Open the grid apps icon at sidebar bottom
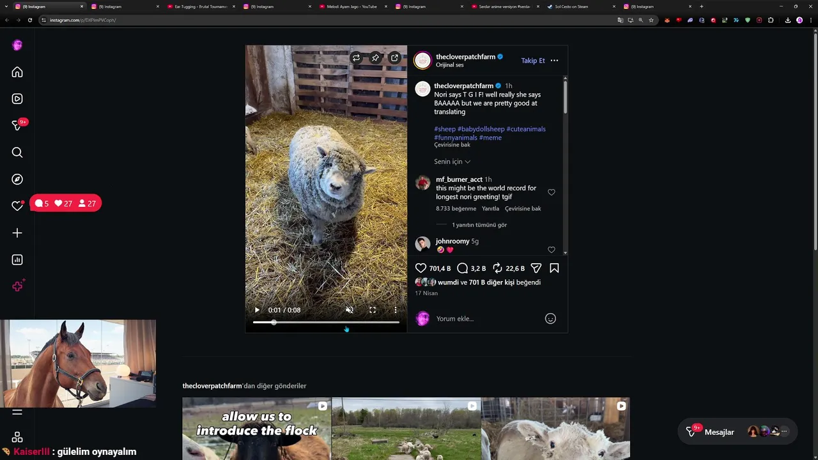Viewport: 818px width, 460px height. click(17, 438)
